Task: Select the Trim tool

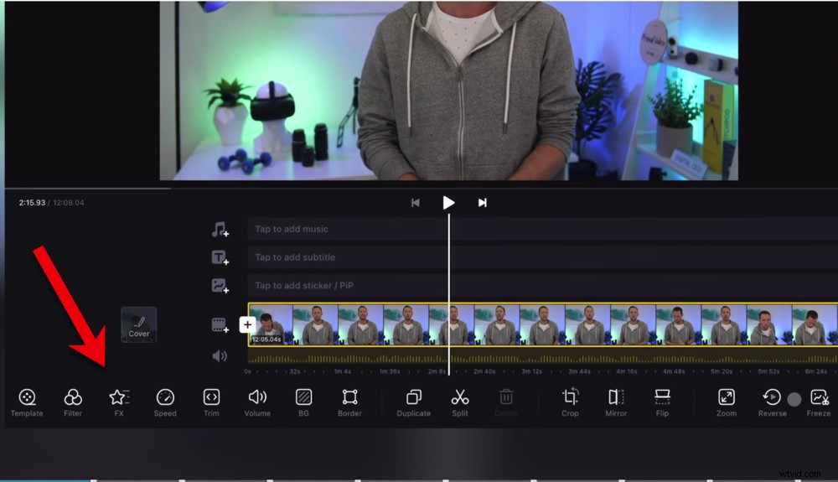Action: pyautogui.click(x=211, y=402)
